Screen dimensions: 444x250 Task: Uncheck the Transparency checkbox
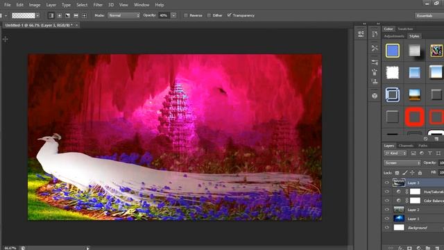pyautogui.click(x=230, y=15)
